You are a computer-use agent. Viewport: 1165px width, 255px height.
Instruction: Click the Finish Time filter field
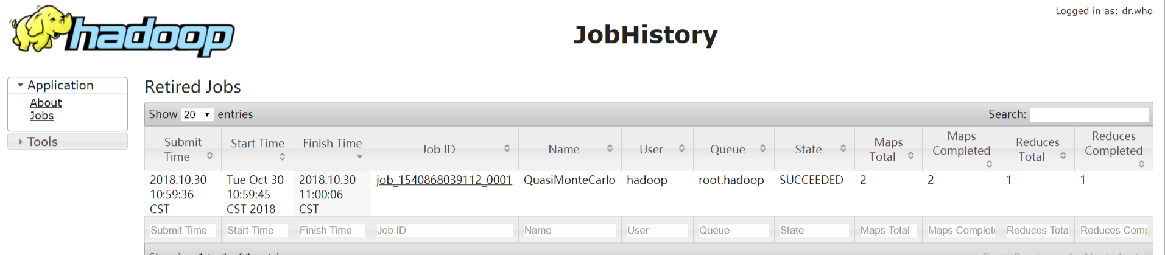pos(332,231)
